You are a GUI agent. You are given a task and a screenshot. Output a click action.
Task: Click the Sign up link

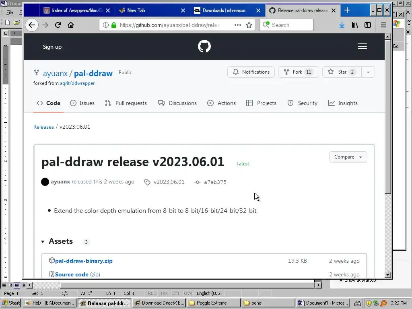(x=52, y=47)
